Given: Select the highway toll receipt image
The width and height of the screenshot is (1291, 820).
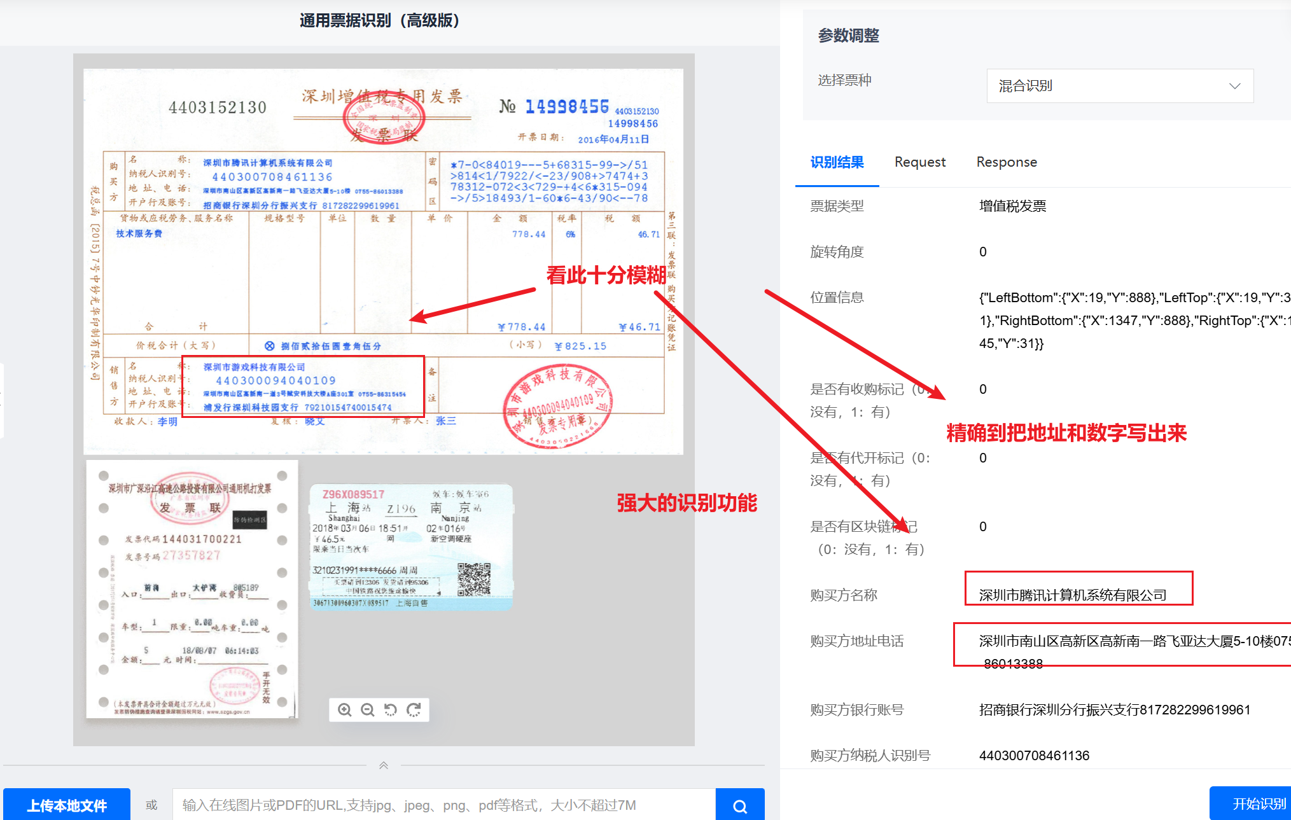Looking at the screenshot, I should pos(192,589).
